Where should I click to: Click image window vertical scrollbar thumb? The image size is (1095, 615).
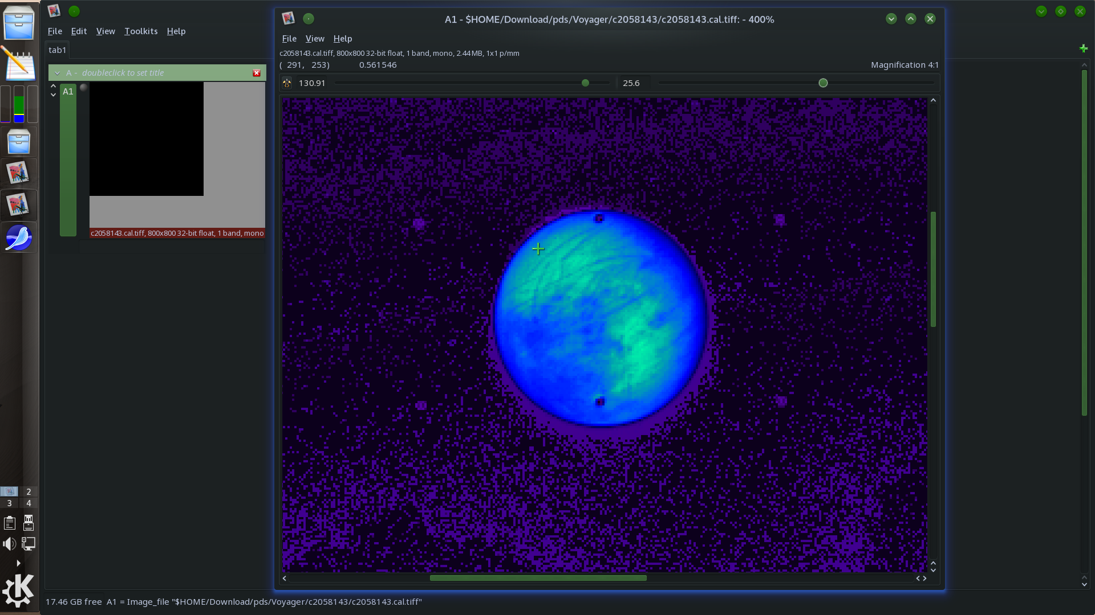(934, 269)
